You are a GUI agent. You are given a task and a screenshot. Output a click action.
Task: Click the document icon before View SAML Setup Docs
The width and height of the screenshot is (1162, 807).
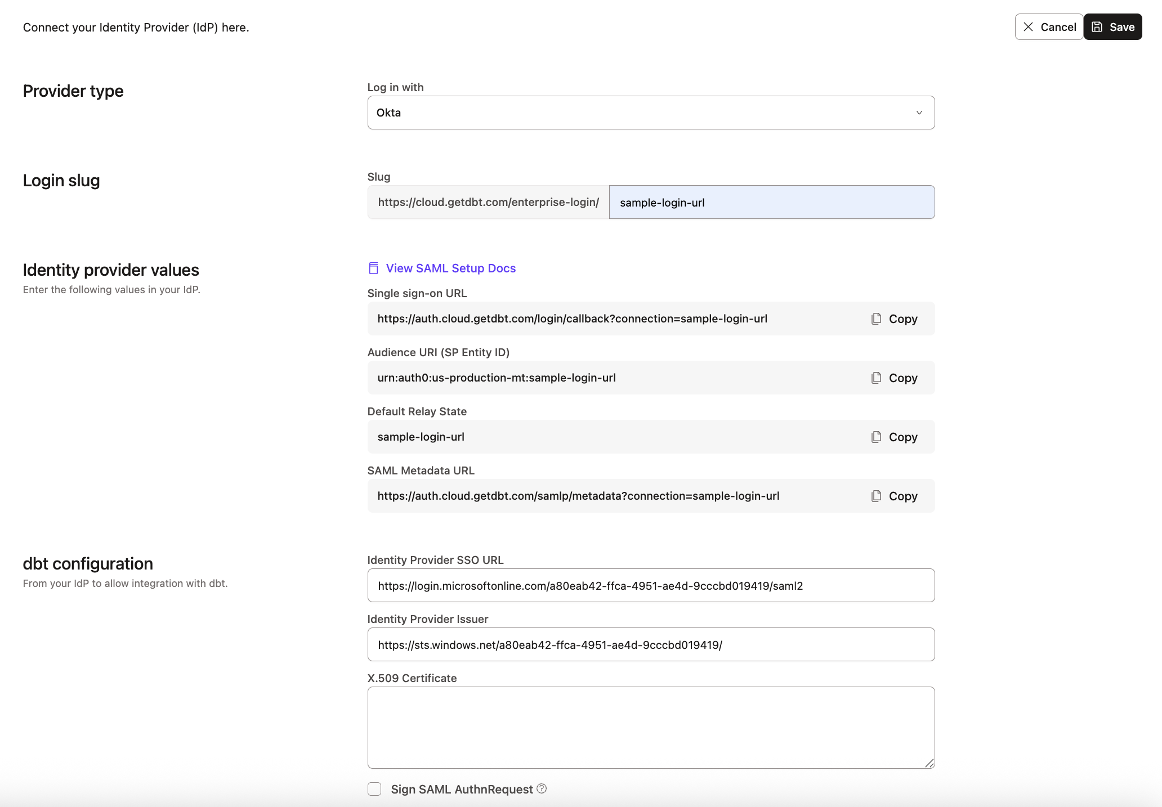click(373, 268)
